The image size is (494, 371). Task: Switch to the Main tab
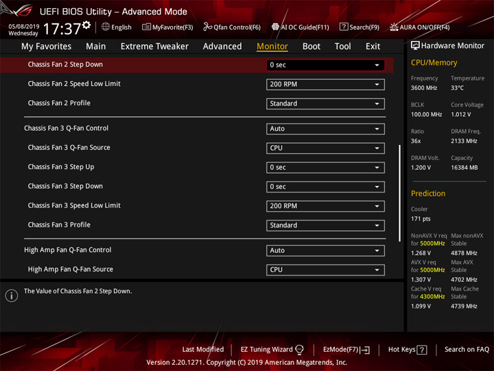[96, 47]
